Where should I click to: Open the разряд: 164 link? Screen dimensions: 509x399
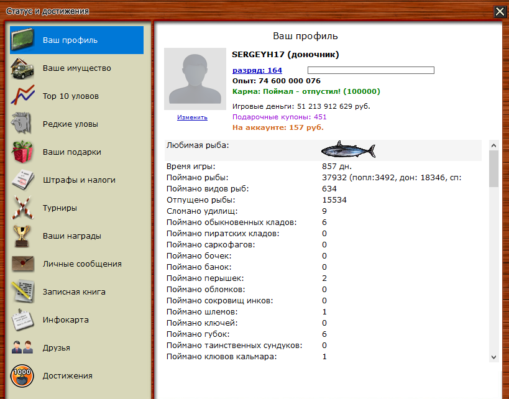(257, 70)
